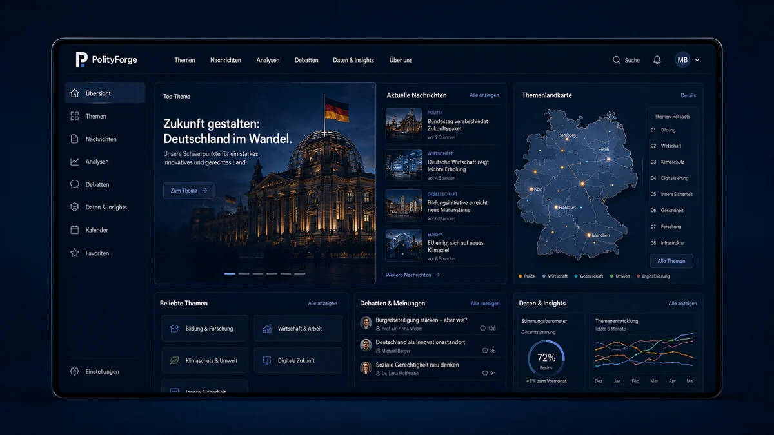
Task: Click the PolityForge logo
Action: pyautogui.click(x=106, y=60)
